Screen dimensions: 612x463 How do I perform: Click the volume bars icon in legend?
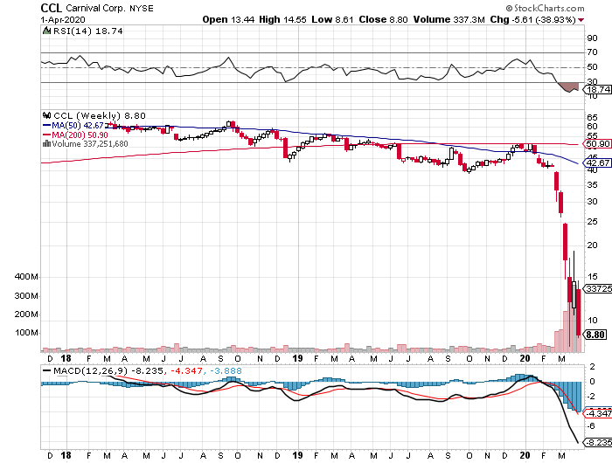tap(46, 143)
